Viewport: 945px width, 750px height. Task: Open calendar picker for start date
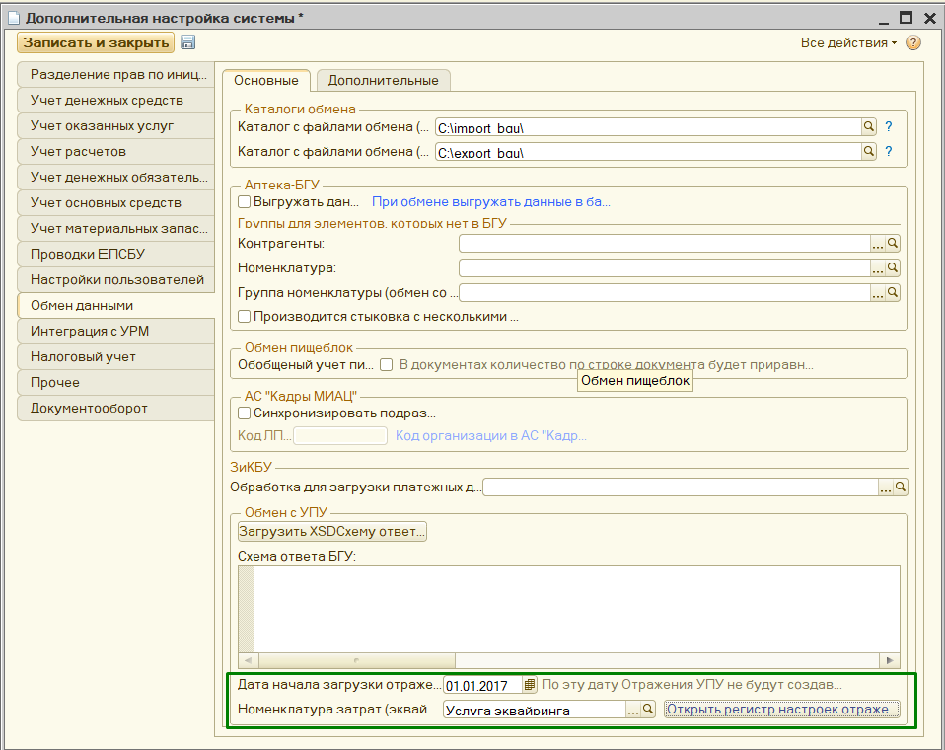click(x=530, y=684)
